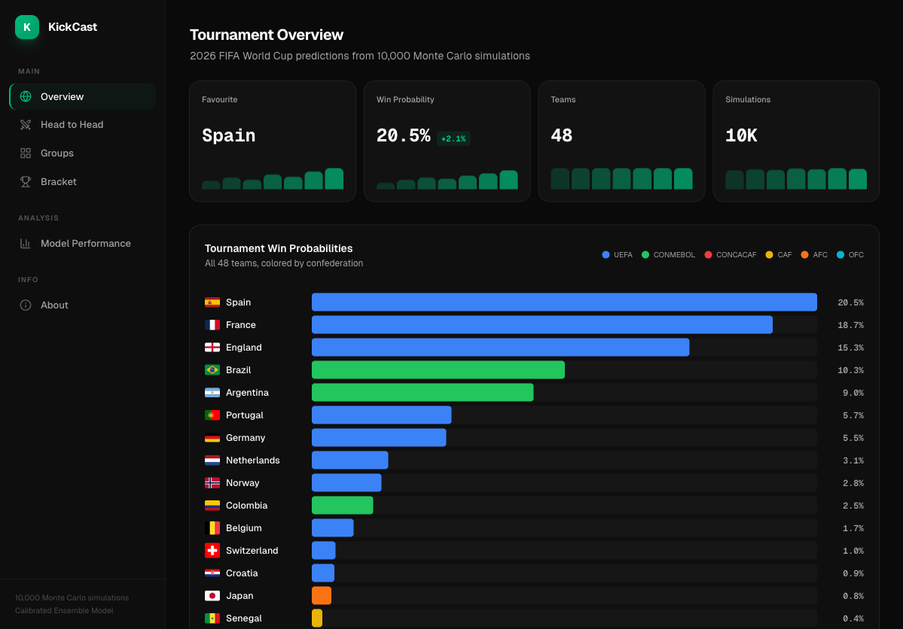Click the Netherlands flag icon
This screenshot has width=903, height=629.
coord(212,460)
